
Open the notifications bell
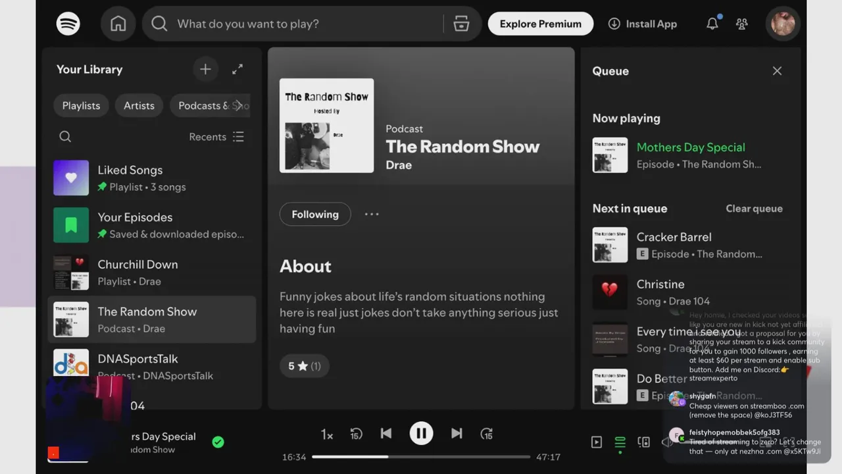pyautogui.click(x=712, y=24)
